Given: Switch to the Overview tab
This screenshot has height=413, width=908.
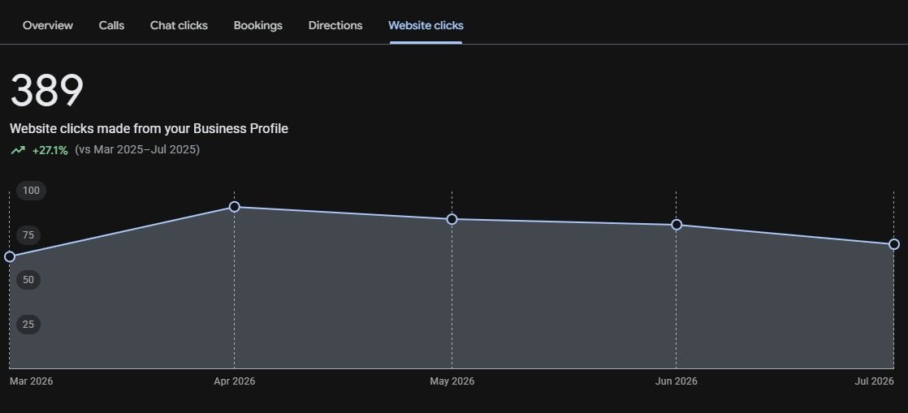Looking at the screenshot, I should 47,25.
